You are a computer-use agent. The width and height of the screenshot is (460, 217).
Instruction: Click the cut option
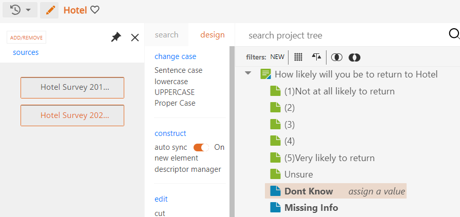pyautogui.click(x=160, y=213)
